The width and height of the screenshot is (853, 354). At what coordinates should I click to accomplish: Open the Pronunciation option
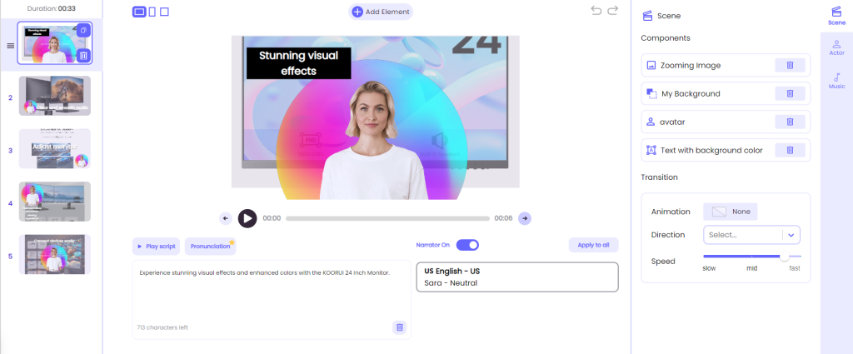[210, 247]
